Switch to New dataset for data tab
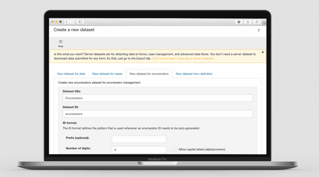The width and height of the screenshot is (319, 177). pos(71,74)
